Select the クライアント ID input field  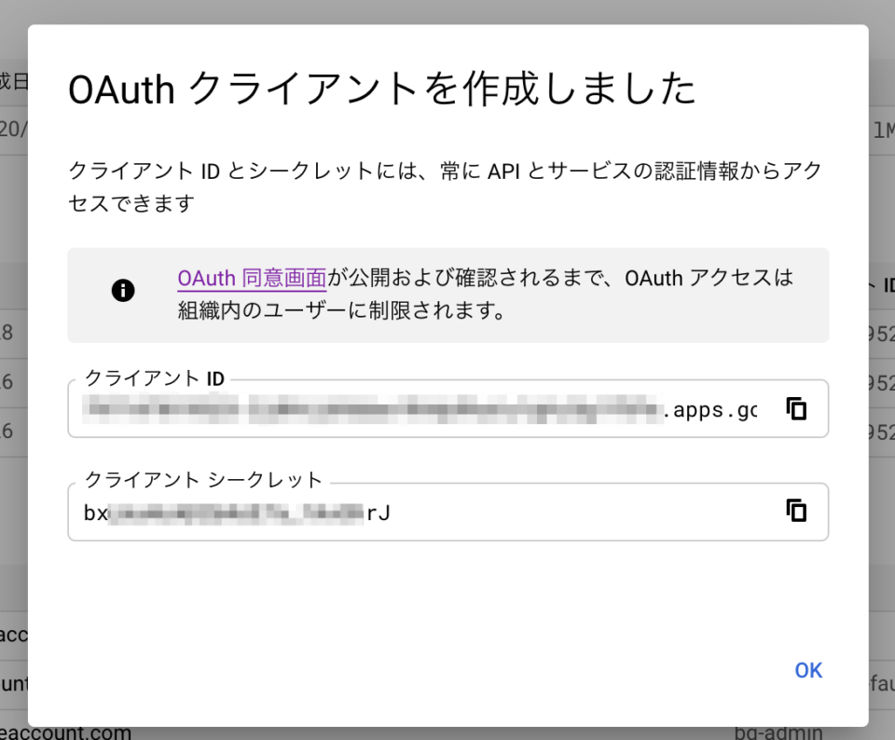[x=373, y=408]
